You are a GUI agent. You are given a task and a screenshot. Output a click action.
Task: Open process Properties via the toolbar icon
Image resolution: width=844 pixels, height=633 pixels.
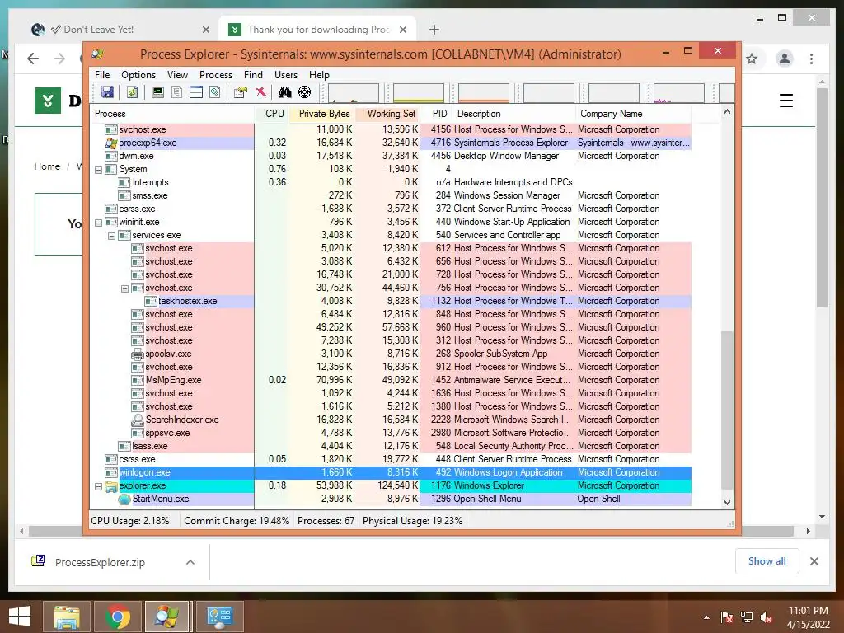(240, 92)
